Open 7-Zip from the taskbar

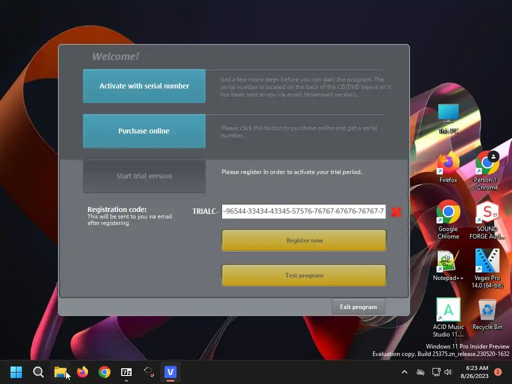pyautogui.click(x=126, y=372)
